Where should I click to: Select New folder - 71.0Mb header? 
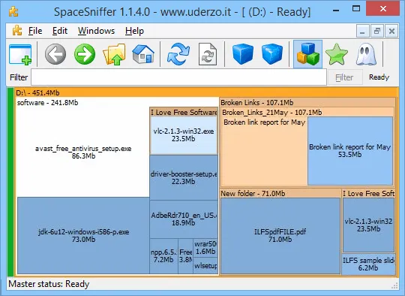coord(280,193)
